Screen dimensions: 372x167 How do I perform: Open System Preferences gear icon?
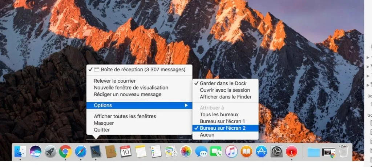276,151
